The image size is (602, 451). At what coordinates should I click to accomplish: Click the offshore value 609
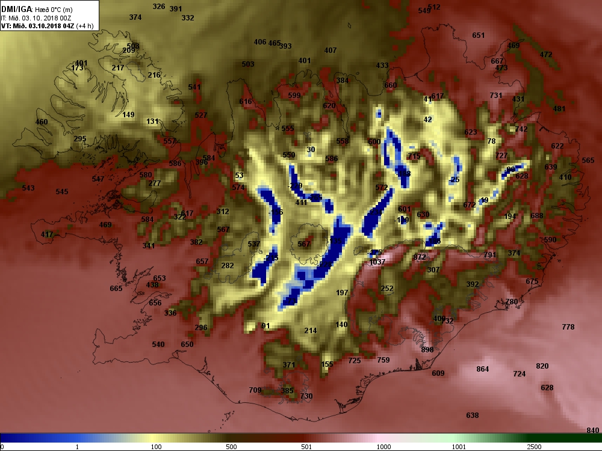coord(438,373)
